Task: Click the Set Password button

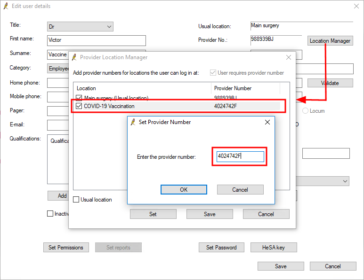Action: point(221,247)
